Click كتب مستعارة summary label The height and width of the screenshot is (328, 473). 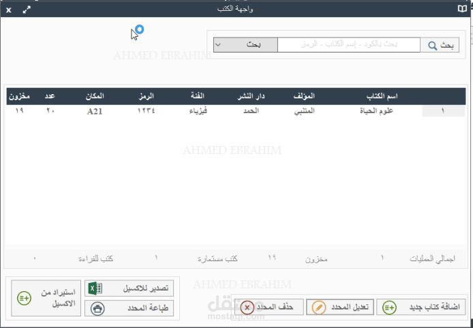coord(217,259)
